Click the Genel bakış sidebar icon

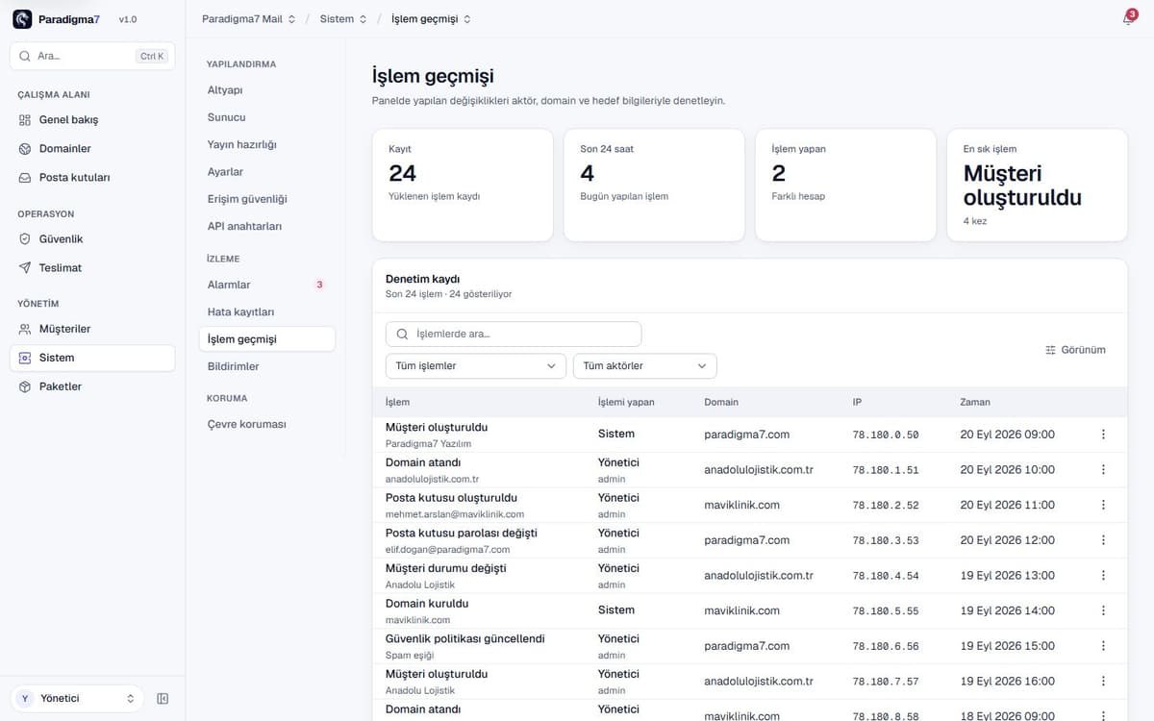pos(25,120)
